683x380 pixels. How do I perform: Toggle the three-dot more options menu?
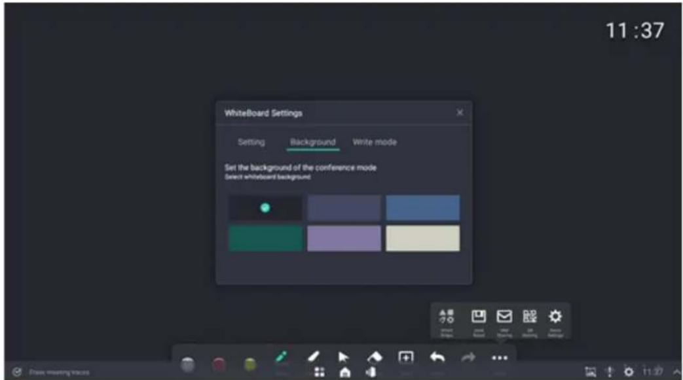pos(500,358)
